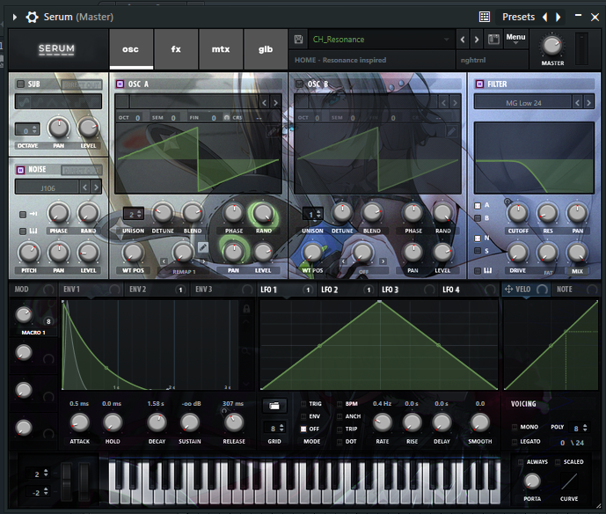Viewport: 606px width, 514px height.
Task: Switch to the glb global tab
Action: (266, 49)
